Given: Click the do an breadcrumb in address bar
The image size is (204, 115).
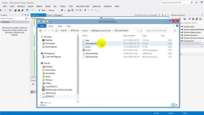Looking at the screenshot, I should 85,31.
